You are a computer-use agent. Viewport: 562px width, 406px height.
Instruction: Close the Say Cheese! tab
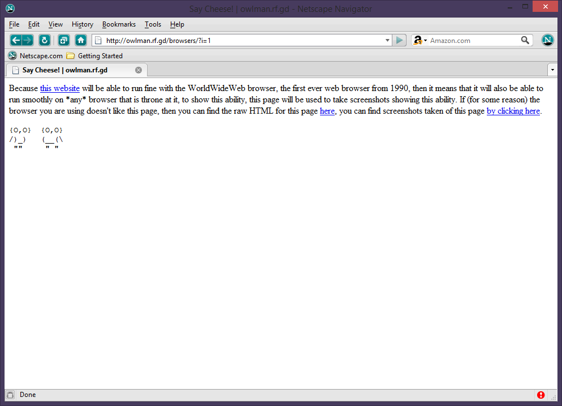point(139,70)
